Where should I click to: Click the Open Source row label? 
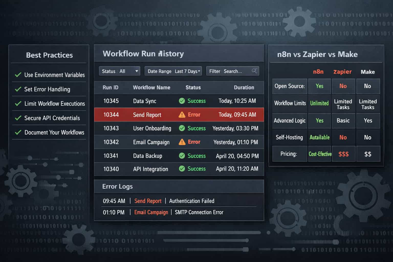[x=290, y=86]
